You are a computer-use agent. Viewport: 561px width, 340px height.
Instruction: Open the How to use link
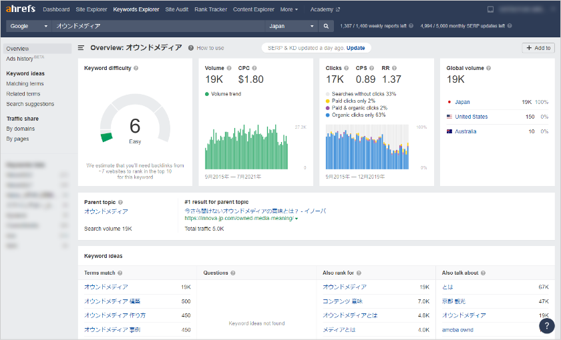pos(210,48)
